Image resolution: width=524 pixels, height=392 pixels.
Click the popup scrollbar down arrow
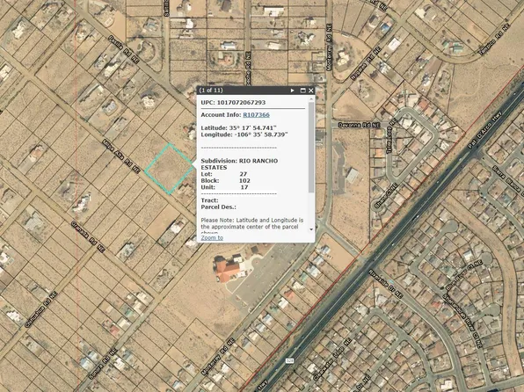tap(311, 229)
